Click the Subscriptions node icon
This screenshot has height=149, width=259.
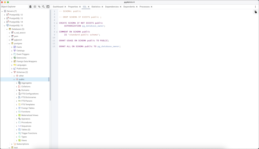pos(15,144)
